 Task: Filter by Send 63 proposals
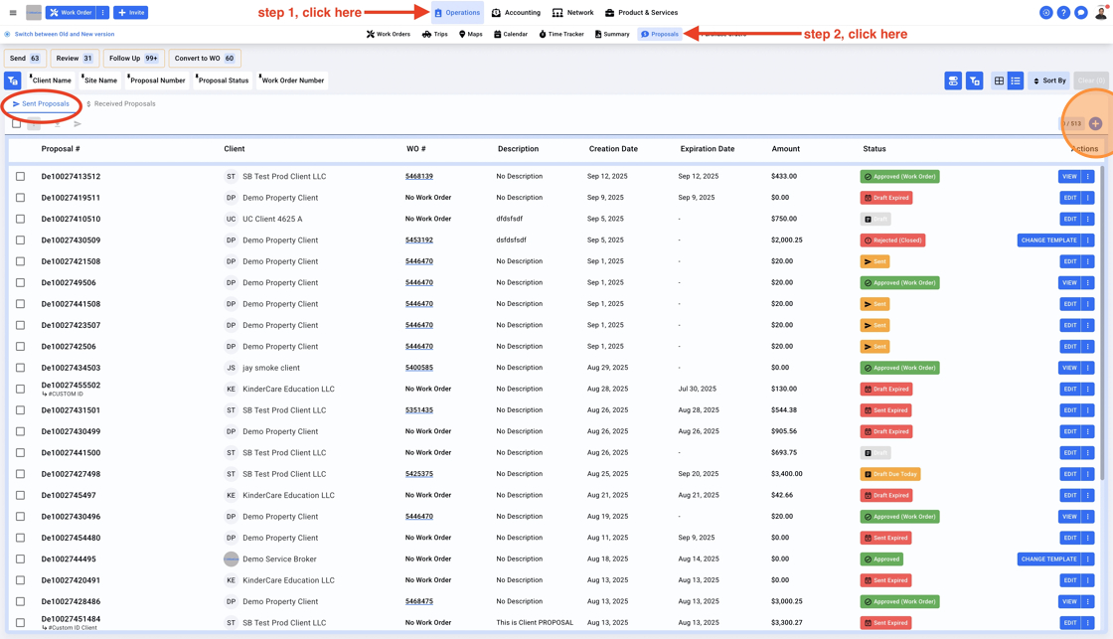pyautogui.click(x=25, y=59)
